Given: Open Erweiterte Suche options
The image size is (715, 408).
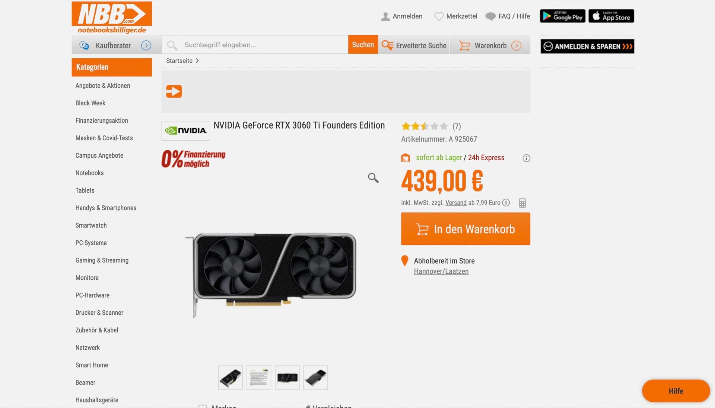Looking at the screenshot, I should [x=414, y=45].
